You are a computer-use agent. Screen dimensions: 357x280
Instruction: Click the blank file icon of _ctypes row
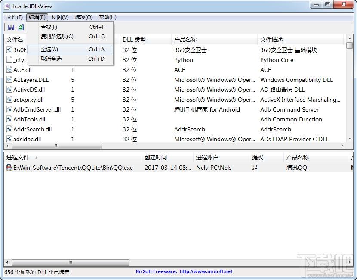9,60
